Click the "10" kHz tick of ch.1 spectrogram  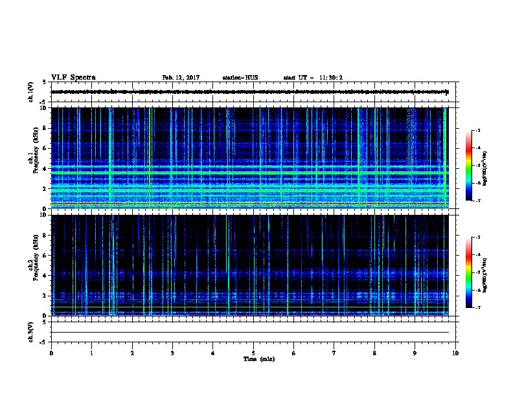tap(43, 108)
